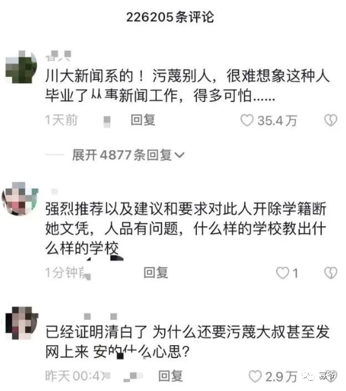This screenshot has height=391, width=346.
Task: Like the comment with 1 like
Action: pos(283,273)
